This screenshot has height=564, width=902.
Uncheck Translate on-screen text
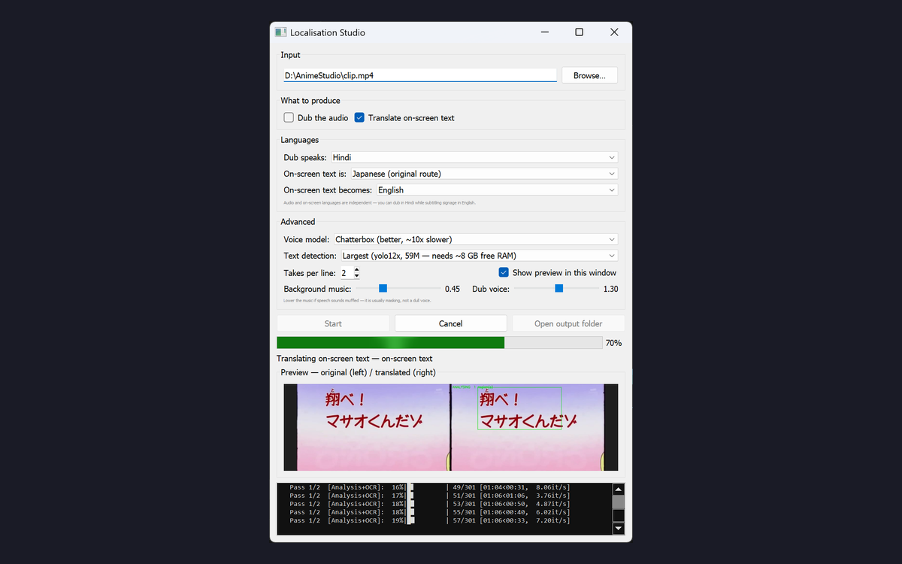tap(359, 117)
